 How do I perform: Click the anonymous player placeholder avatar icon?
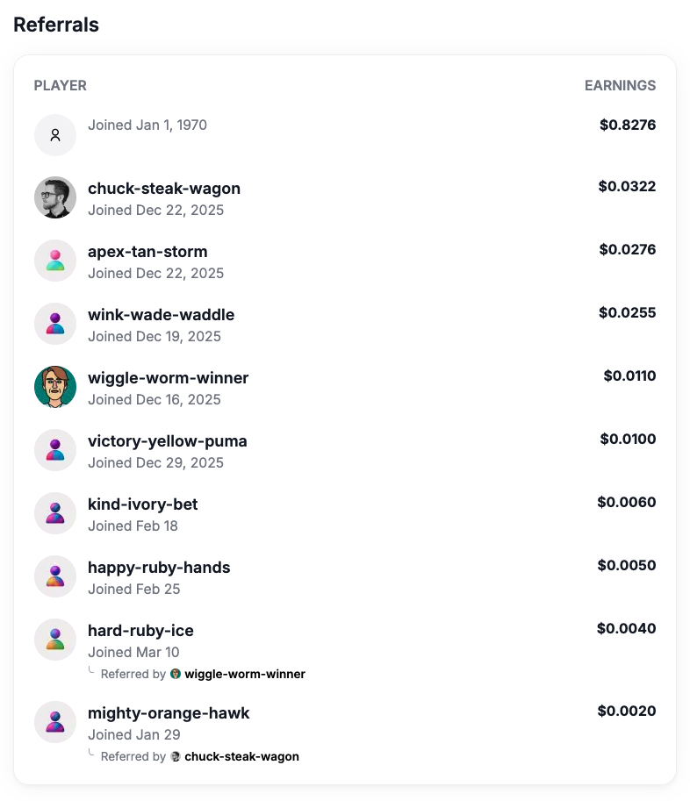[55, 135]
